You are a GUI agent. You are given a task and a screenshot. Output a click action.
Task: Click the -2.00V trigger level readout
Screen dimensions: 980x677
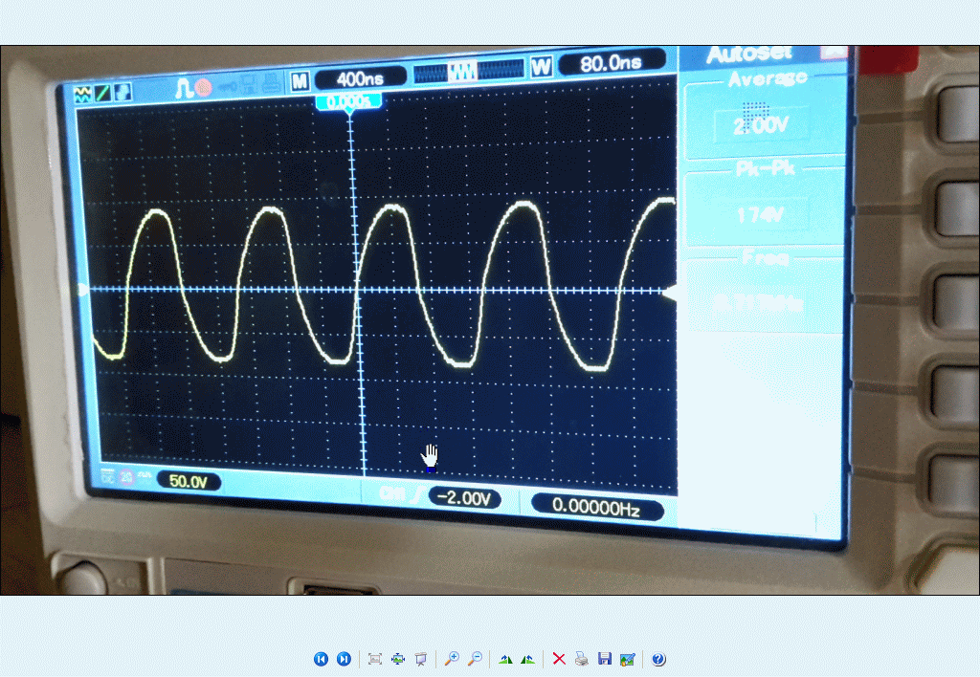(x=465, y=498)
